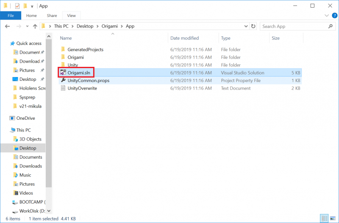Open Pictures under This PC
339x223 pixels.
pos(27,184)
